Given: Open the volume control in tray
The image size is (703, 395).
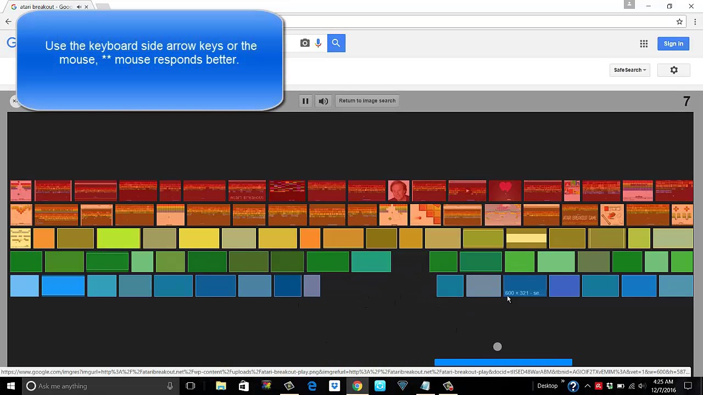Looking at the screenshot, I should [x=641, y=386].
